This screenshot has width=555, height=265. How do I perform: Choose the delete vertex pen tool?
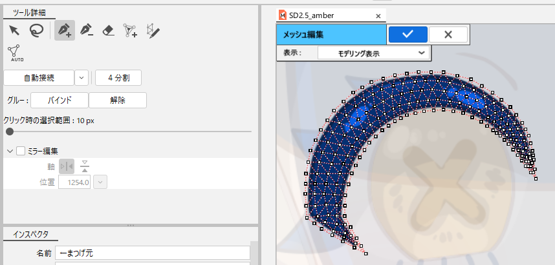(x=85, y=30)
